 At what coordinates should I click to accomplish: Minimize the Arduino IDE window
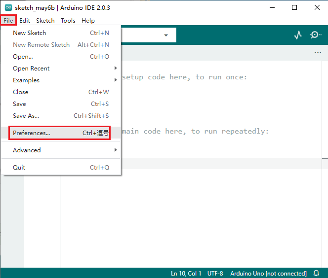point(272,8)
